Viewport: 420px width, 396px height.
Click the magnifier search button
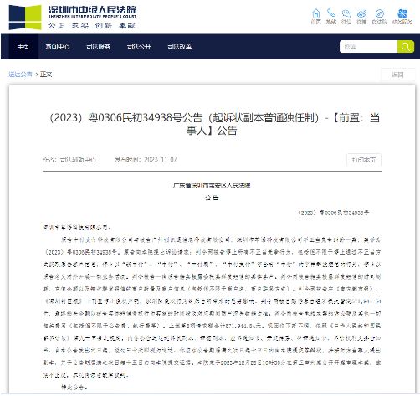(406, 47)
